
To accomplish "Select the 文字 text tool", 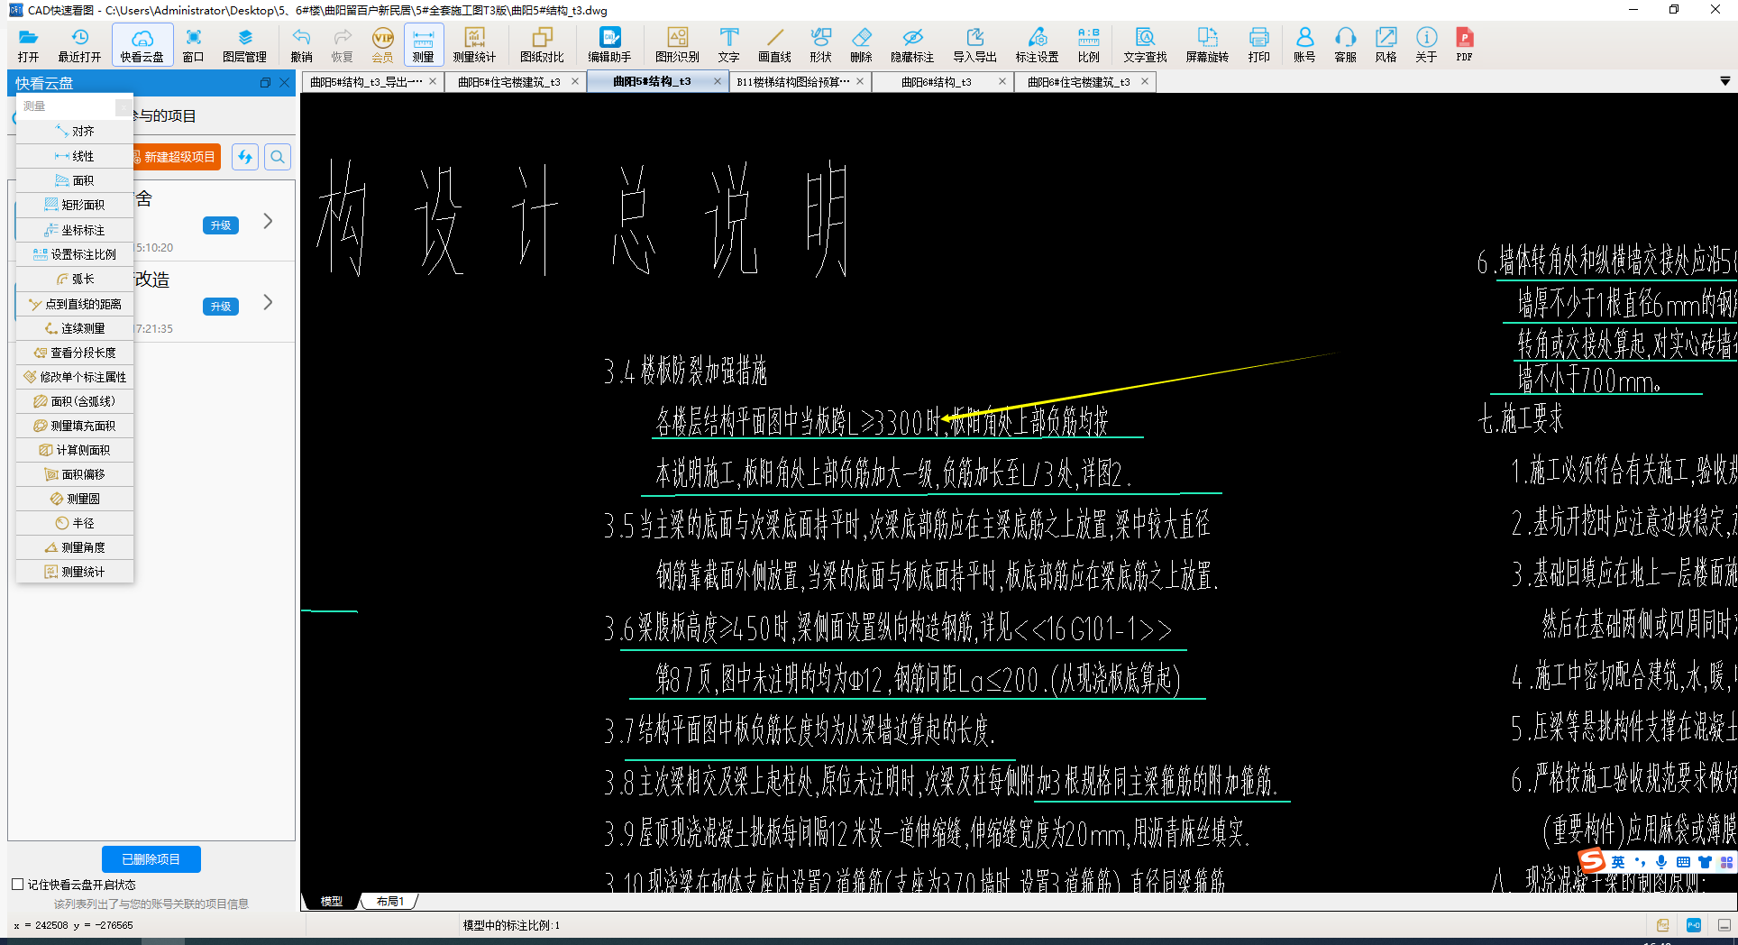I will click(728, 44).
